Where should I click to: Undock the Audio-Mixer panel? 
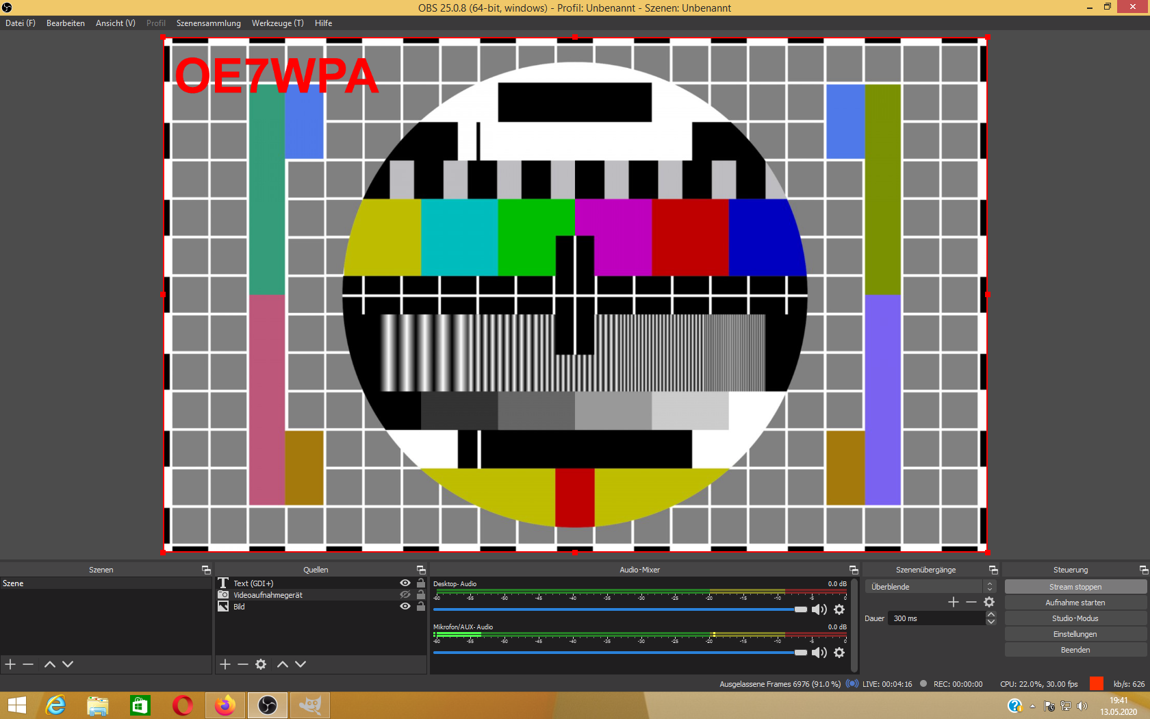point(854,570)
